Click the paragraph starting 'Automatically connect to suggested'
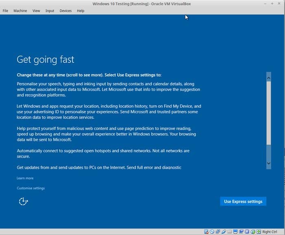Image resolution: width=285 pixels, height=235 pixels. click(x=103, y=153)
